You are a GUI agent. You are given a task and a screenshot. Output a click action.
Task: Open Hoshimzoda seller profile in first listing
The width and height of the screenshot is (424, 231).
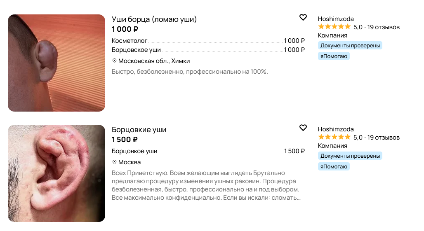[336, 19]
